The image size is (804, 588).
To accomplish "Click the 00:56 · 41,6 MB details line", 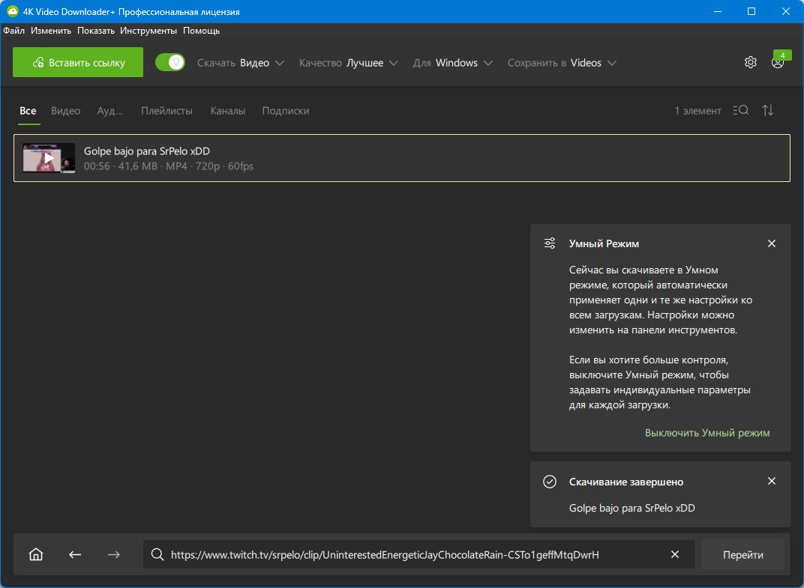I will (169, 166).
